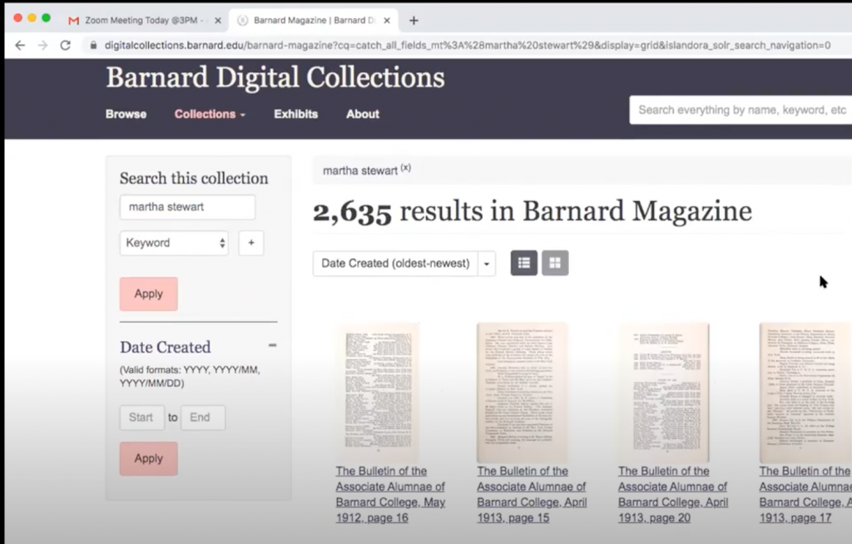Click the 2,635 results heading
The width and height of the screenshot is (852, 544).
click(532, 212)
